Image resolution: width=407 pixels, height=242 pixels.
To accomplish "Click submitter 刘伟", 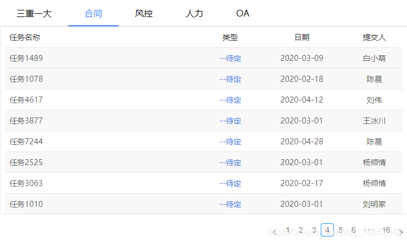I will tap(374, 100).
